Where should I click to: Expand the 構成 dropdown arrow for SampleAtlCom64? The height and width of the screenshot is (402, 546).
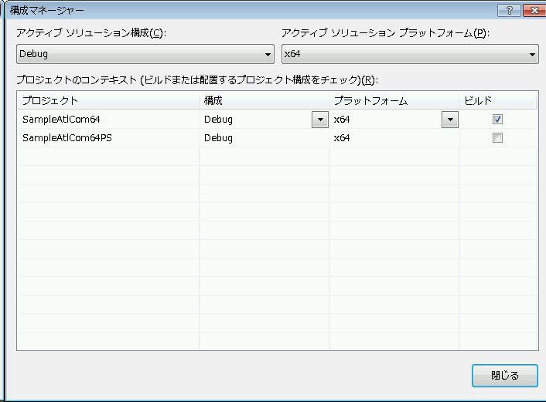coord(319,120)
